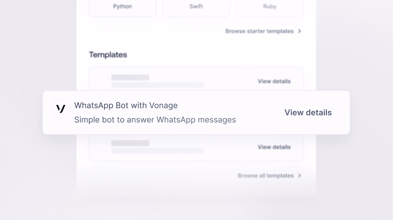Image resolution: width=393 pixels, height=220 pixels.
Task: Click the placeholder description of first template row
Action: tap(158, 85)
